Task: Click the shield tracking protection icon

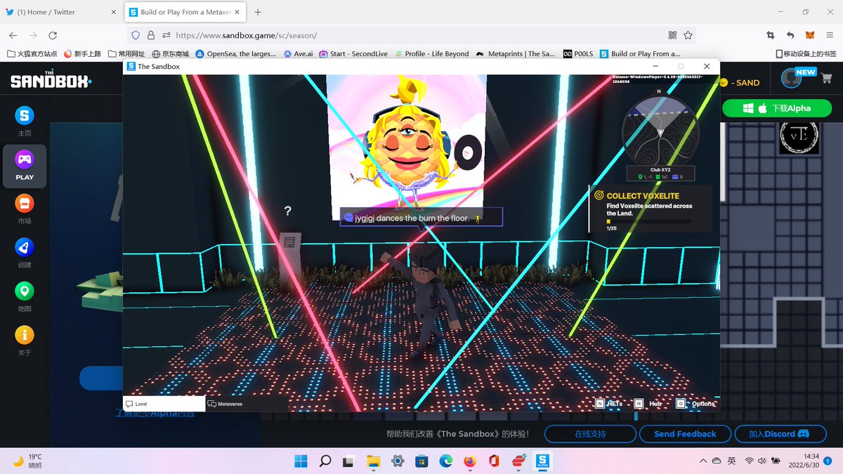Action: pyautogui.click(x=136, y=35)
